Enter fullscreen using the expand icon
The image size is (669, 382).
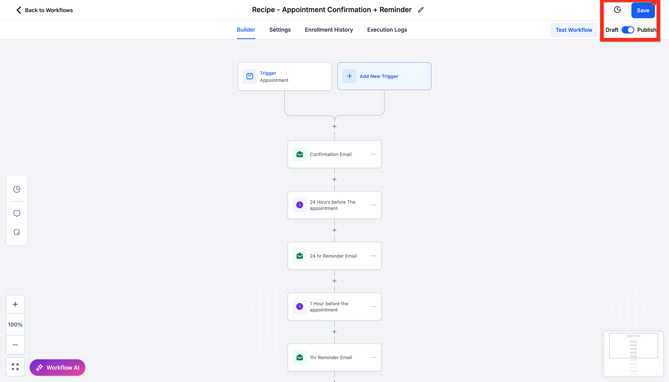click(x=15, y=367)
